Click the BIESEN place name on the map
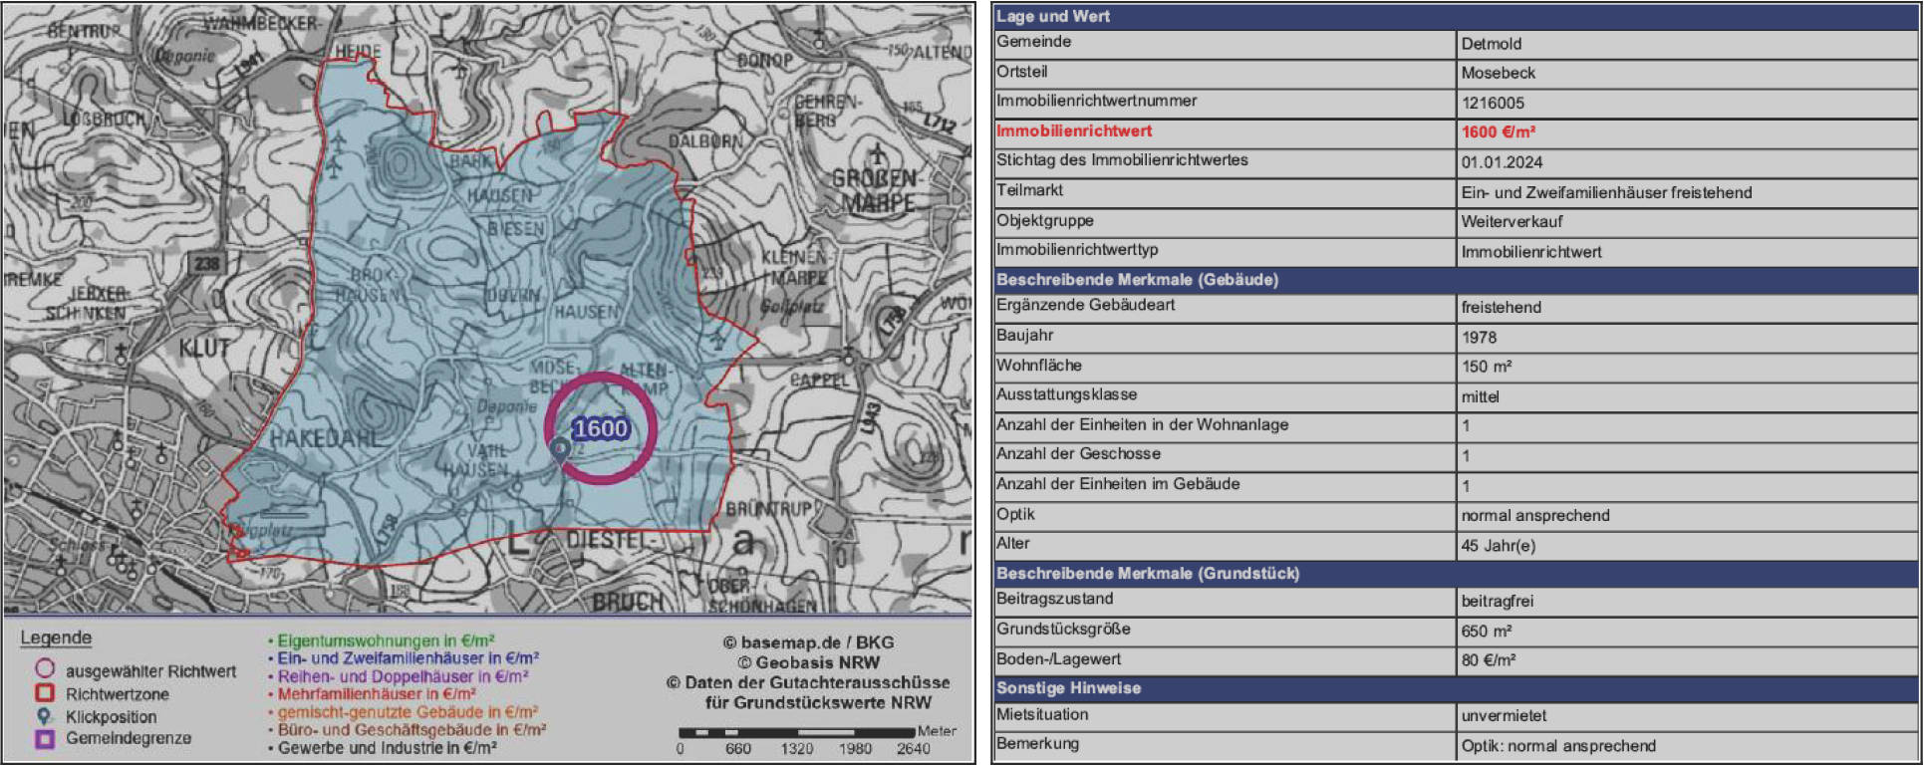 coord(516,228)
